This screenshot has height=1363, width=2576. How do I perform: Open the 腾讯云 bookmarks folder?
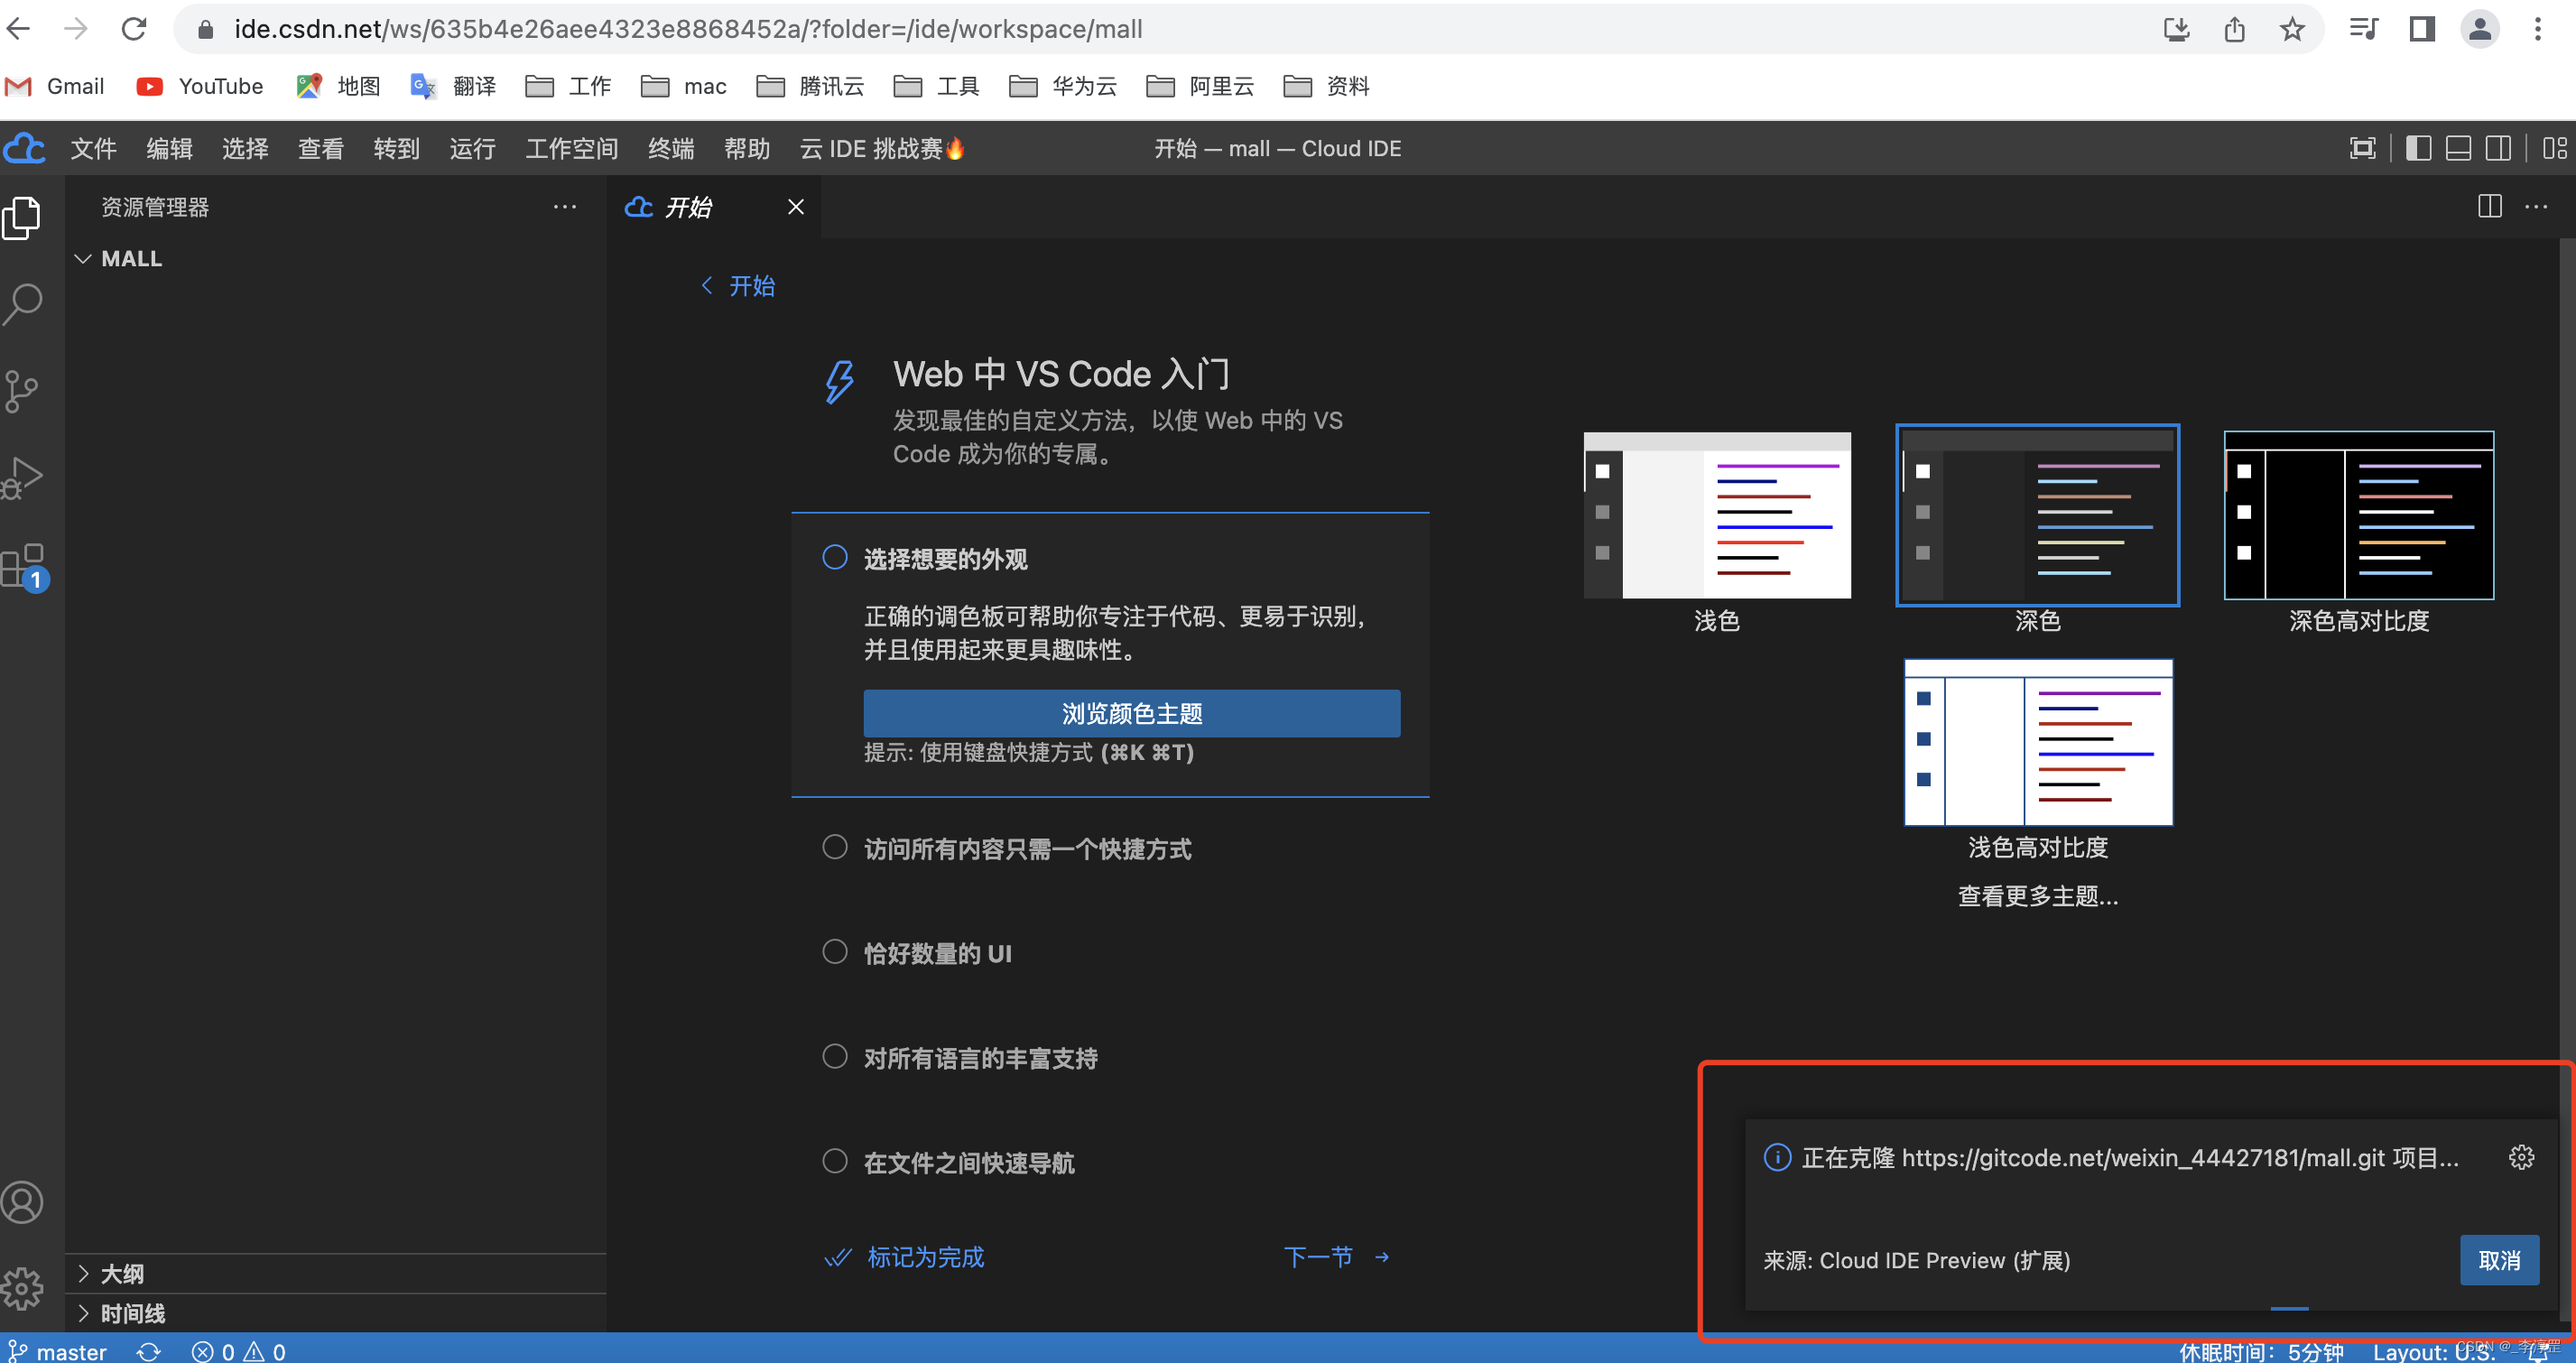811,86
